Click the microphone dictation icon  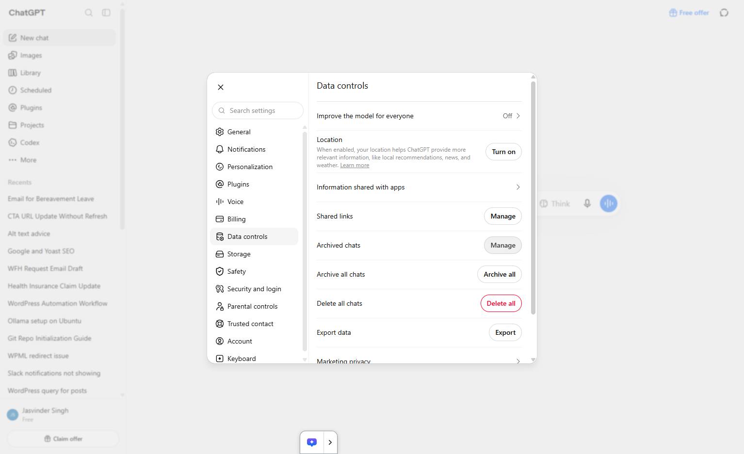(587, 204)
